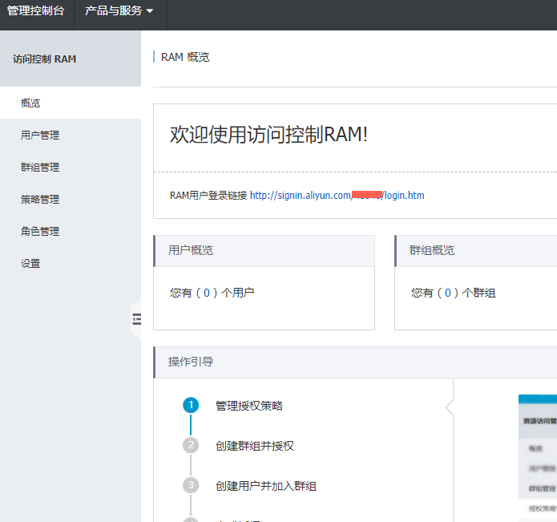
Task: Click the 产品与服务 dropdown arrow
Action: click(150, 11)
